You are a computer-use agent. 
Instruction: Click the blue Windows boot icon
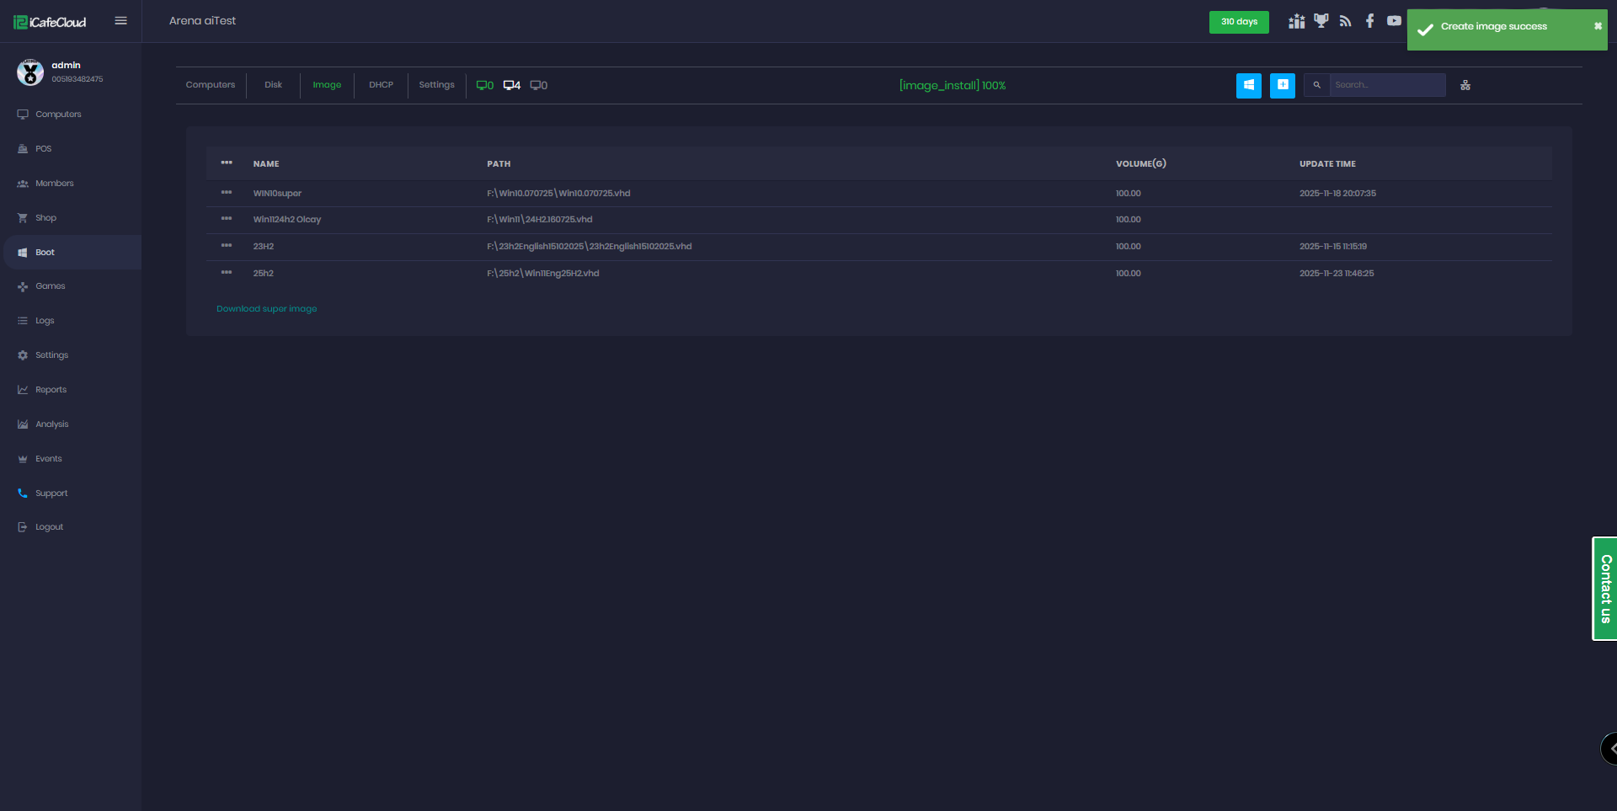point(1248,85)
